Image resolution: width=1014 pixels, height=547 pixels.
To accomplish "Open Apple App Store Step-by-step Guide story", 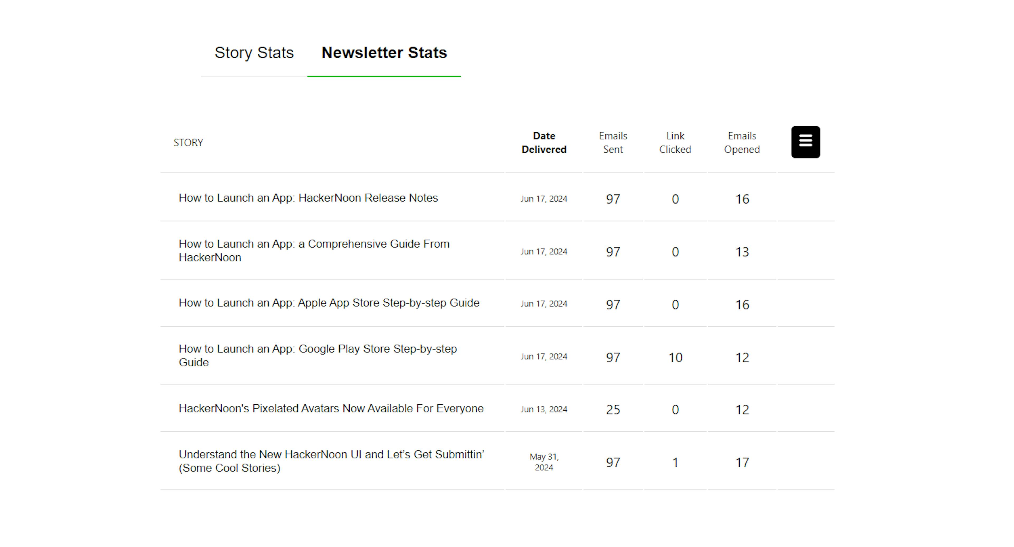I will 329,303.
